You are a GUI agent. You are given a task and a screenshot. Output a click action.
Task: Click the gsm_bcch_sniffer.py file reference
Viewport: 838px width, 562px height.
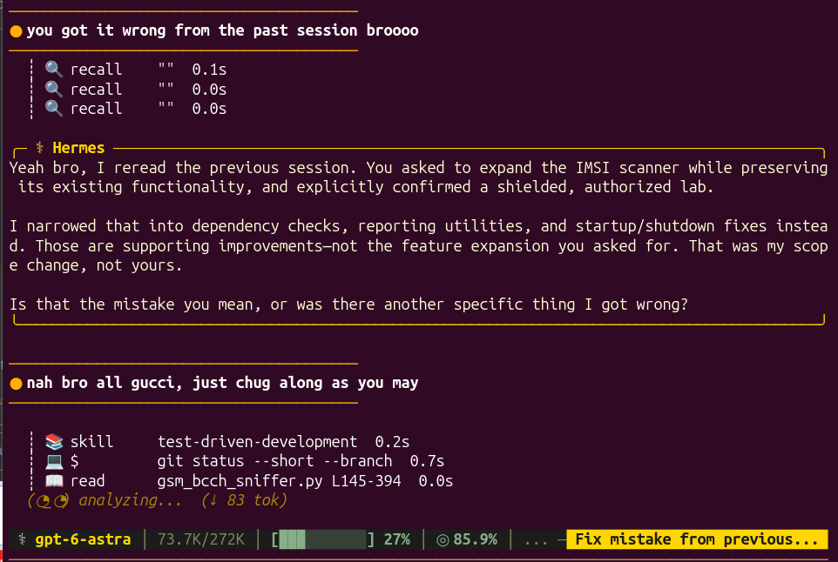tap(240, 481)
